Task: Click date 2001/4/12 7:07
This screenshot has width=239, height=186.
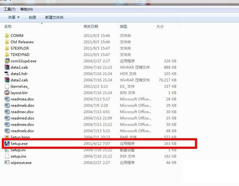Action: 97,144
